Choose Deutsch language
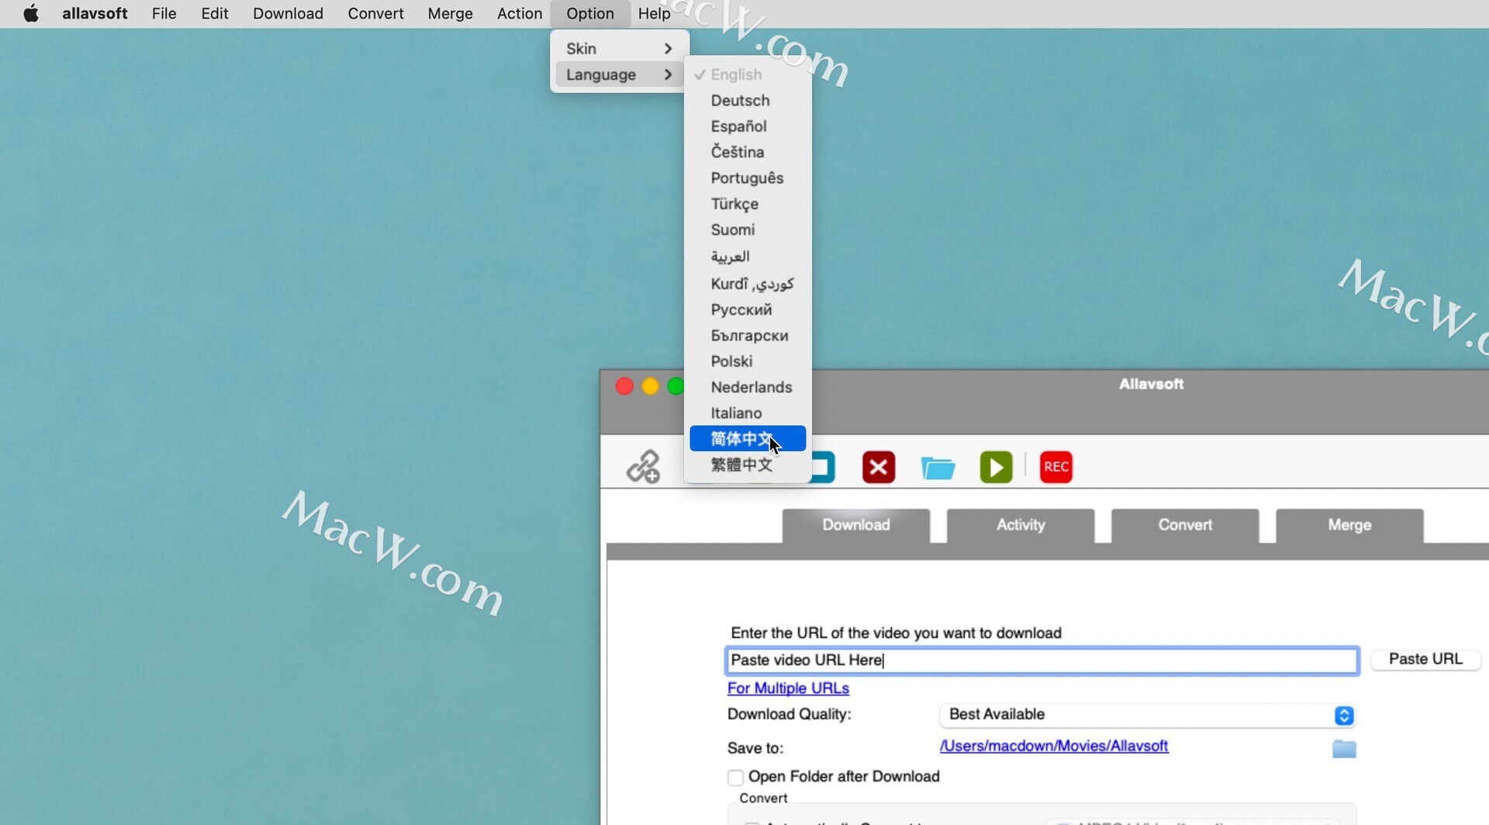The width and height of the screenshot is (1489, 825). coord(748,100)
